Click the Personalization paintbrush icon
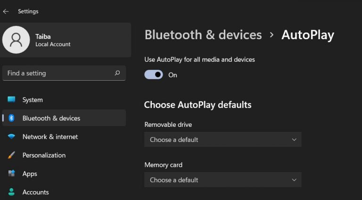This screenshot has height=200, width=362. (11, 155)
